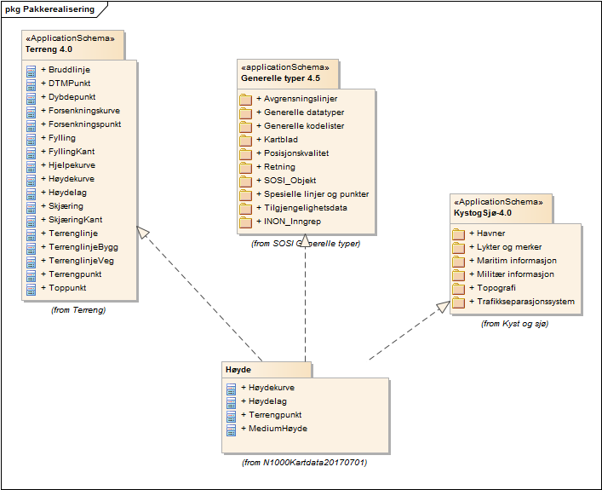Click the folder icon beside INON_Inngrep
602x490 pixels.
tap(246, 222)
